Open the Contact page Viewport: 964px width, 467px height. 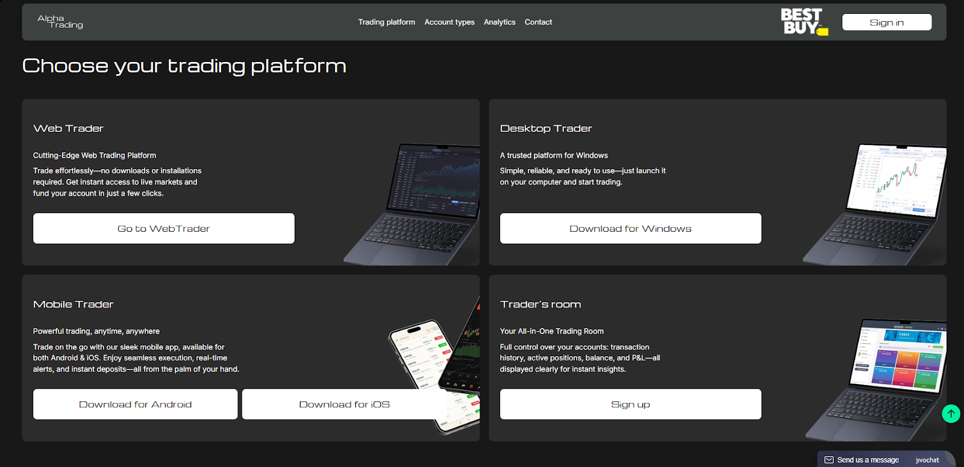coord(538,22)
